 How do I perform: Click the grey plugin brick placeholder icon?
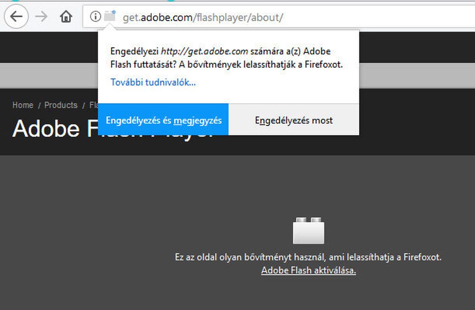coord(308,230)
